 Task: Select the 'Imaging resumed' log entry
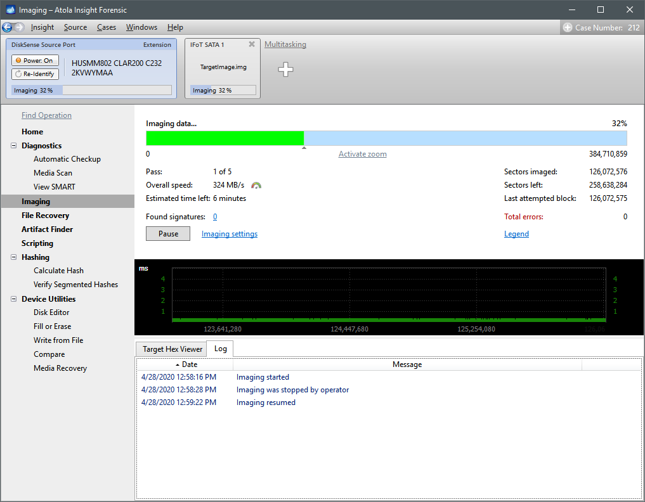pos(266,402)
